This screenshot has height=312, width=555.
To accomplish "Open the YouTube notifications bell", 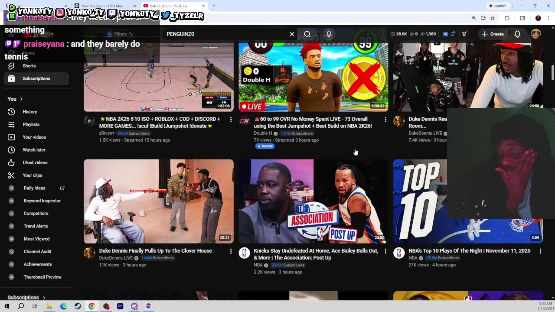I will click(x=517, y=34).
